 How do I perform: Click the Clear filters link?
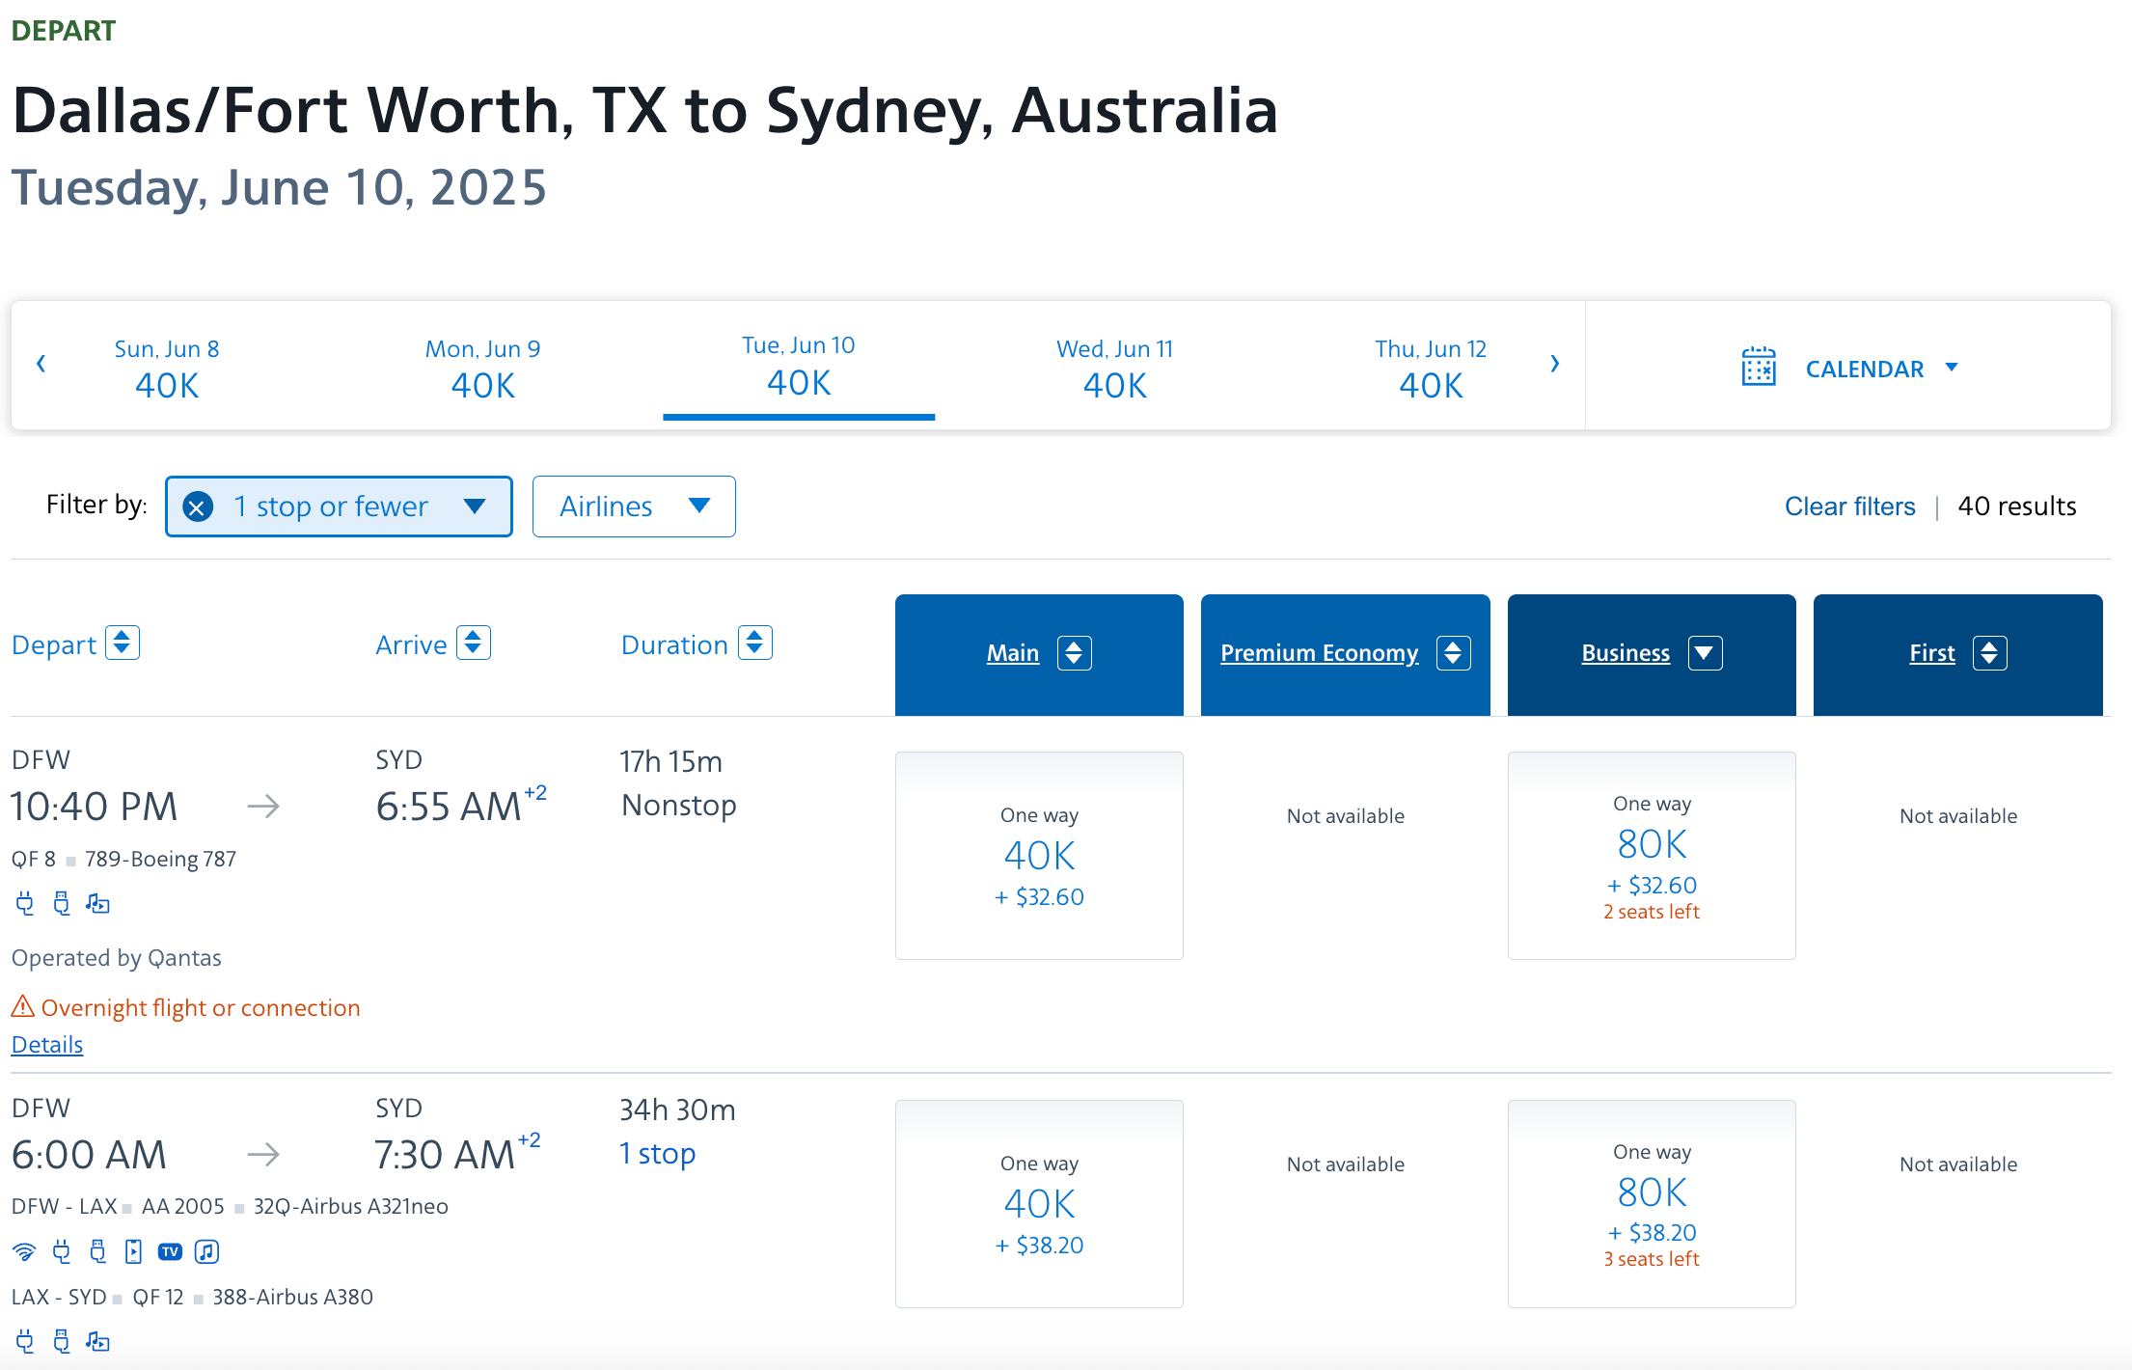tap(1849, 507)
